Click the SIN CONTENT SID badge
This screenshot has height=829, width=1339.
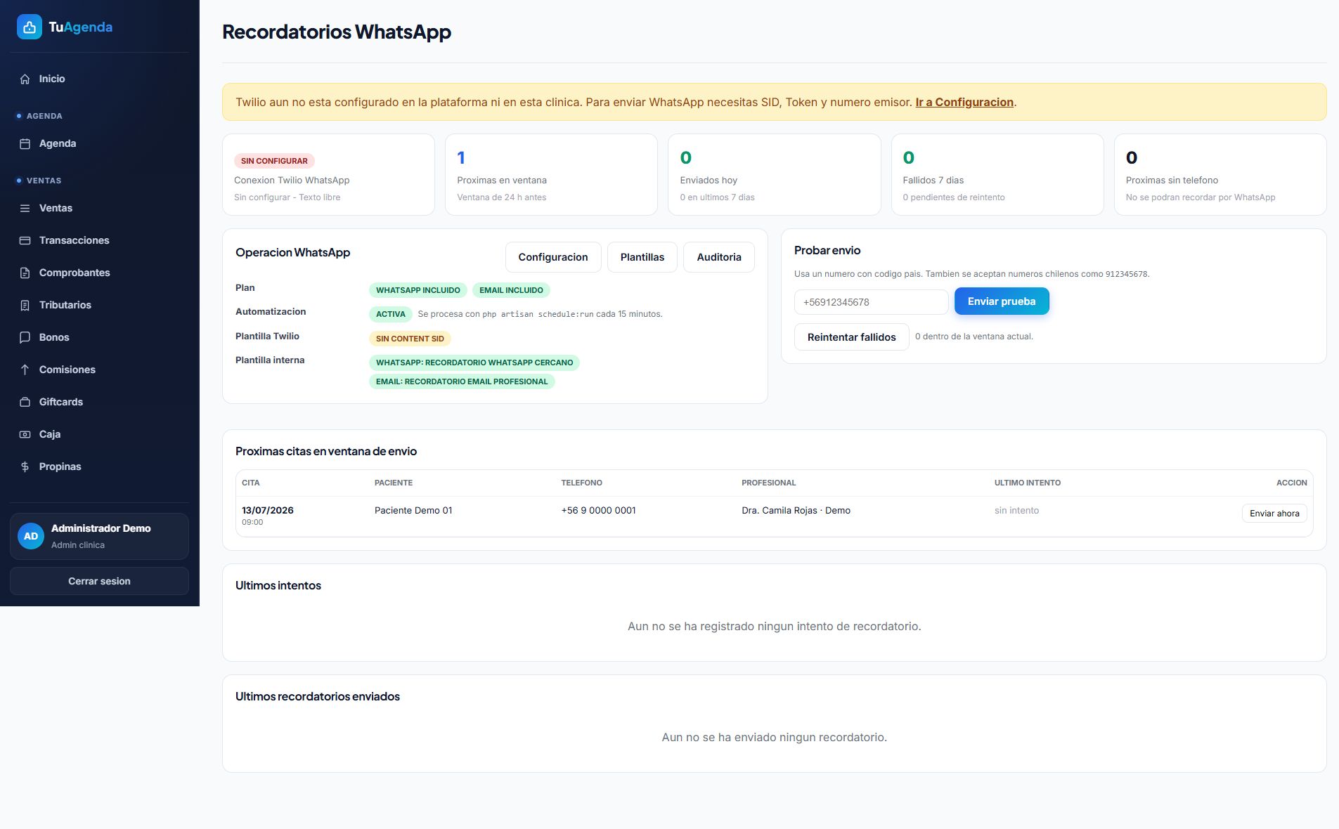(x=410, y=339)
